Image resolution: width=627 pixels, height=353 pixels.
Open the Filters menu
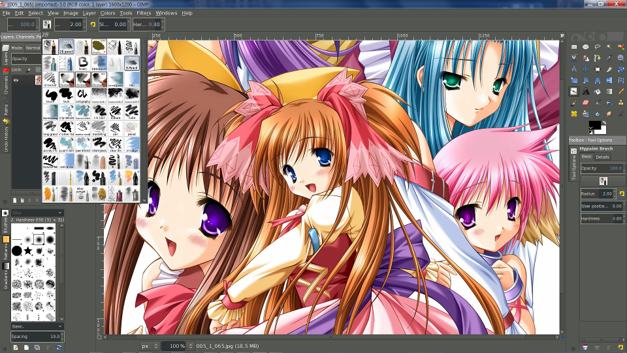(x=144, y=13)
